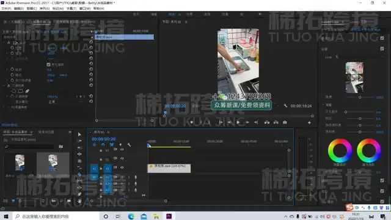Select the Razor tool highlighted blue
The width and height of the screenshot is (391, 220).
tap(79, 174)
